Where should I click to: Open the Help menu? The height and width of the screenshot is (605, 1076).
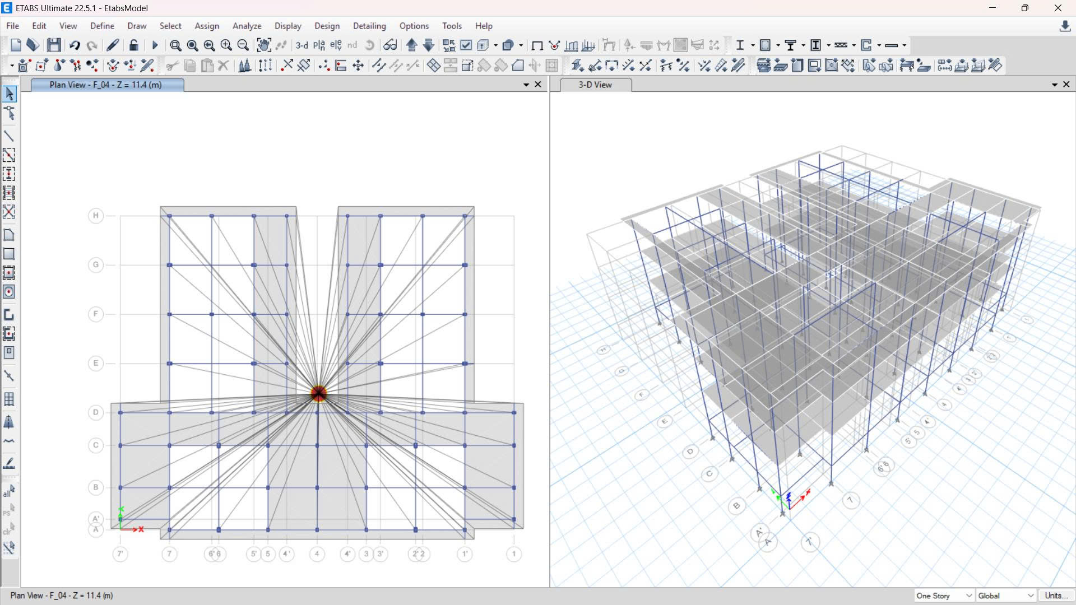(484, 26)
